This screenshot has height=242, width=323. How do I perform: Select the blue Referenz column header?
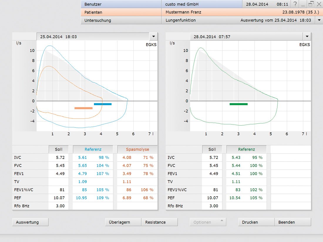click(x=93, y=149)
